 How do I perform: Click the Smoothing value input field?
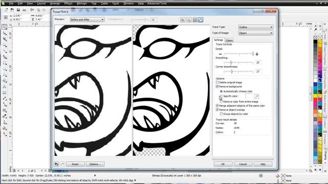click(x=258, y=62)
